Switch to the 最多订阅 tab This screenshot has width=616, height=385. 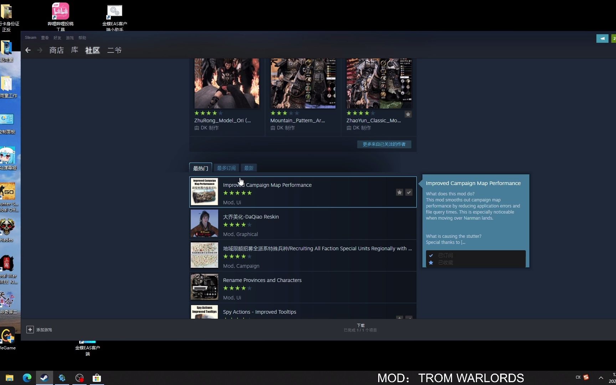(226, 168)
